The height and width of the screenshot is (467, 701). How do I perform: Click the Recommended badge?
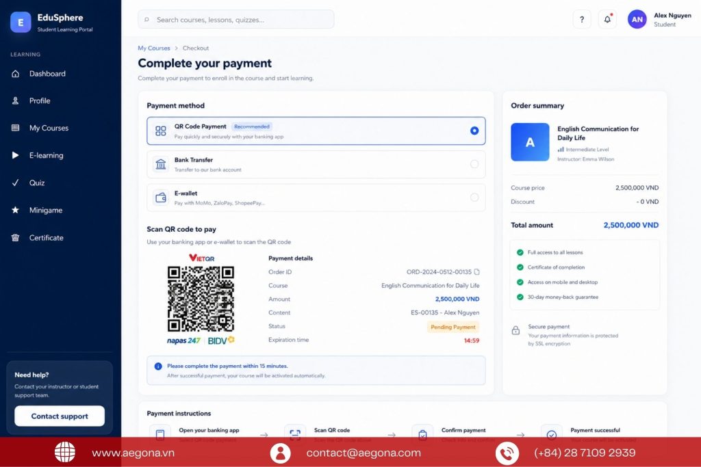[252, 126]
